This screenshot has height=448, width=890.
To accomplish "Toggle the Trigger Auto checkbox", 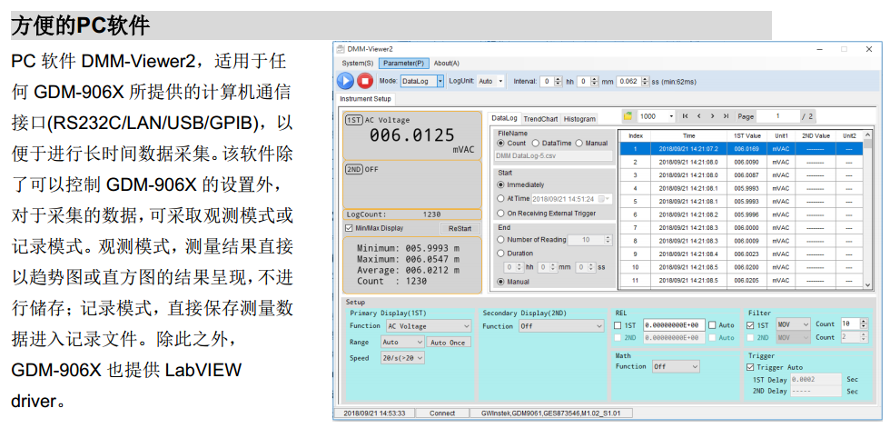I will click(x=750, y=367).
